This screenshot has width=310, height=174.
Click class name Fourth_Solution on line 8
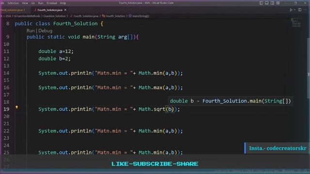tap(76, 24)
